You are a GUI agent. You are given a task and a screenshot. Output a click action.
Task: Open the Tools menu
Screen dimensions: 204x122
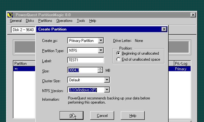click(81, 21)
